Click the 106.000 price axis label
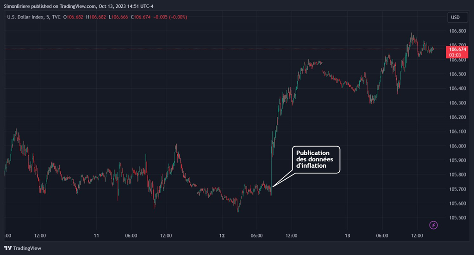 pos(458,146)
